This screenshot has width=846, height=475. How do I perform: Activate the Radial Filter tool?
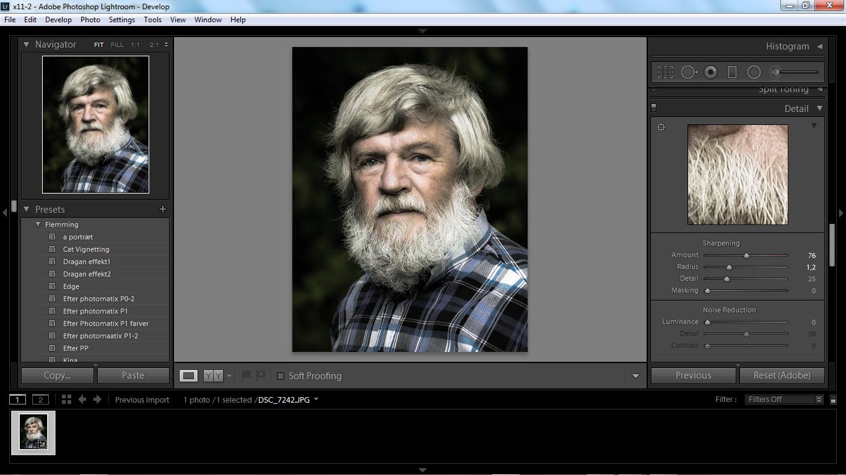754,72
